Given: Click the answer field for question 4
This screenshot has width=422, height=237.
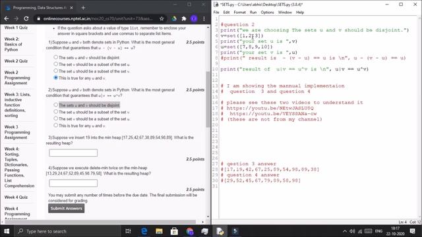Looking at the screenshot, I should 73,183.
